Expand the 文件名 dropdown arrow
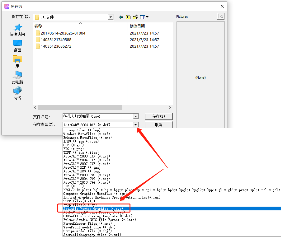 click(x=136, y=116)
